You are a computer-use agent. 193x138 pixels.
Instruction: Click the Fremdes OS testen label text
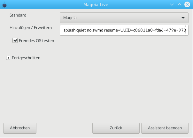coord(36,41)
